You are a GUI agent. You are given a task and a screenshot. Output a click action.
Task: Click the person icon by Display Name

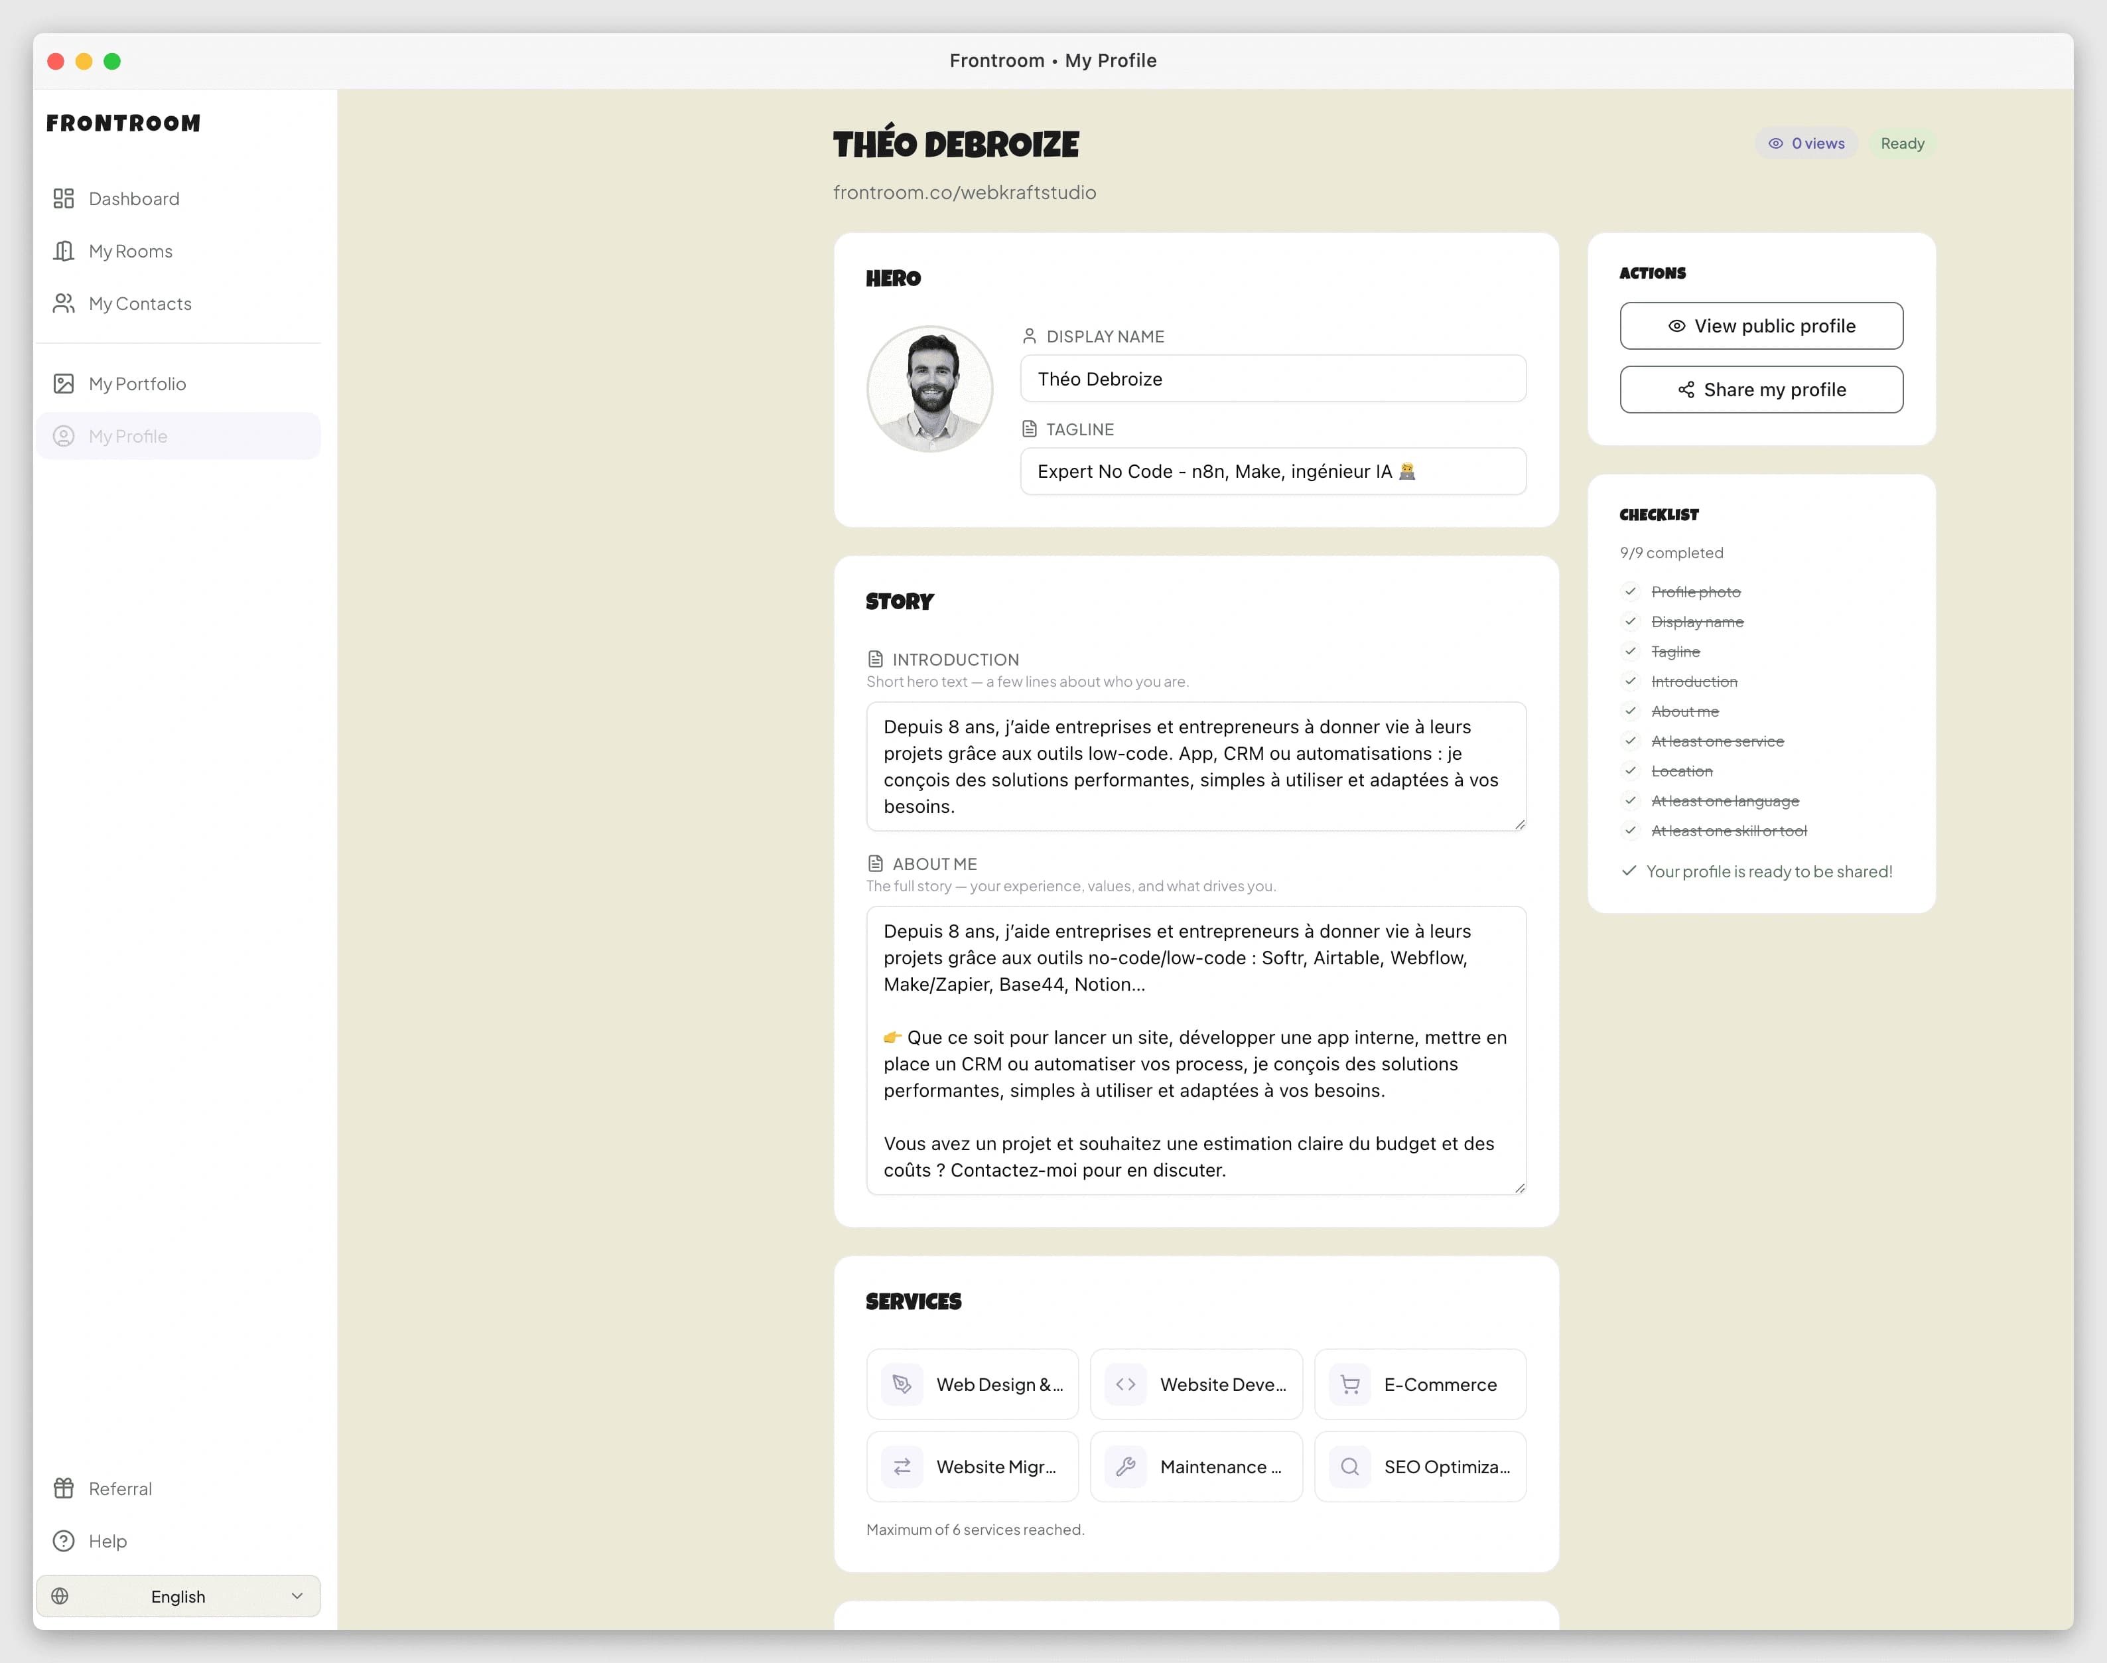(1030, 336)
